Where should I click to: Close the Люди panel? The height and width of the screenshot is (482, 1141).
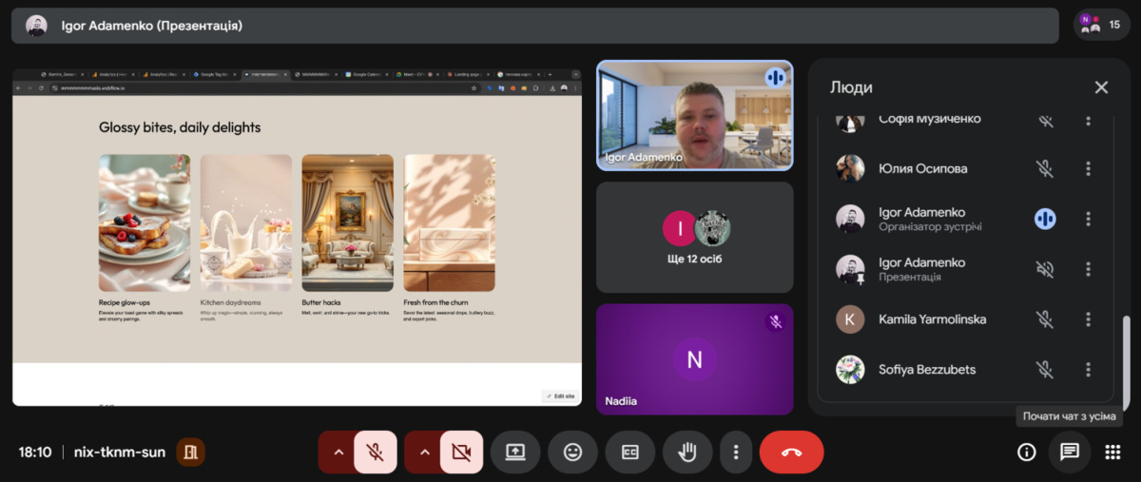tap(1101, 87)
